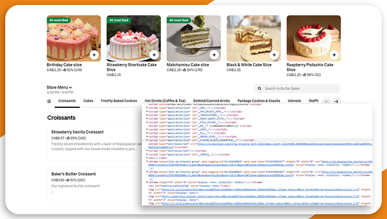Add Matchamisu Cake slice with plus icon
This screenshot has height=219, width=387.
(214, 55)
